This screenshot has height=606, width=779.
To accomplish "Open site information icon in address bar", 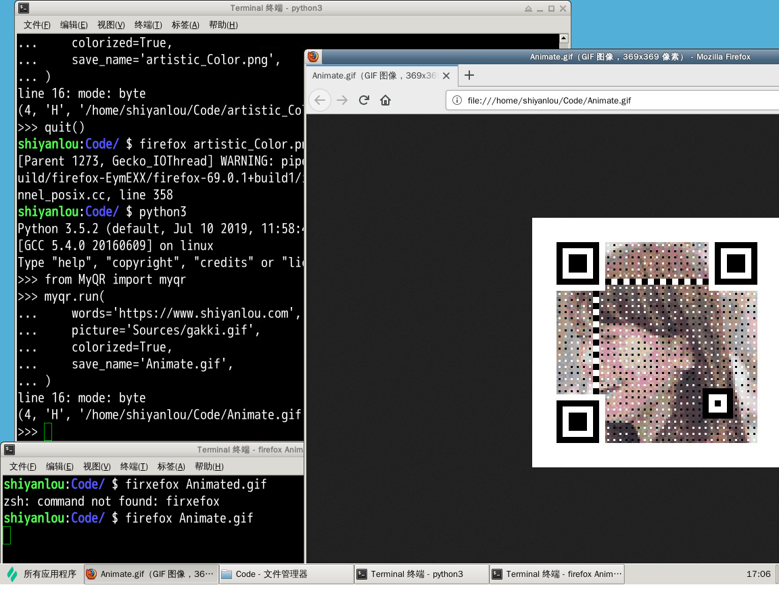I will pyautogui.click(x=457, y=100).
